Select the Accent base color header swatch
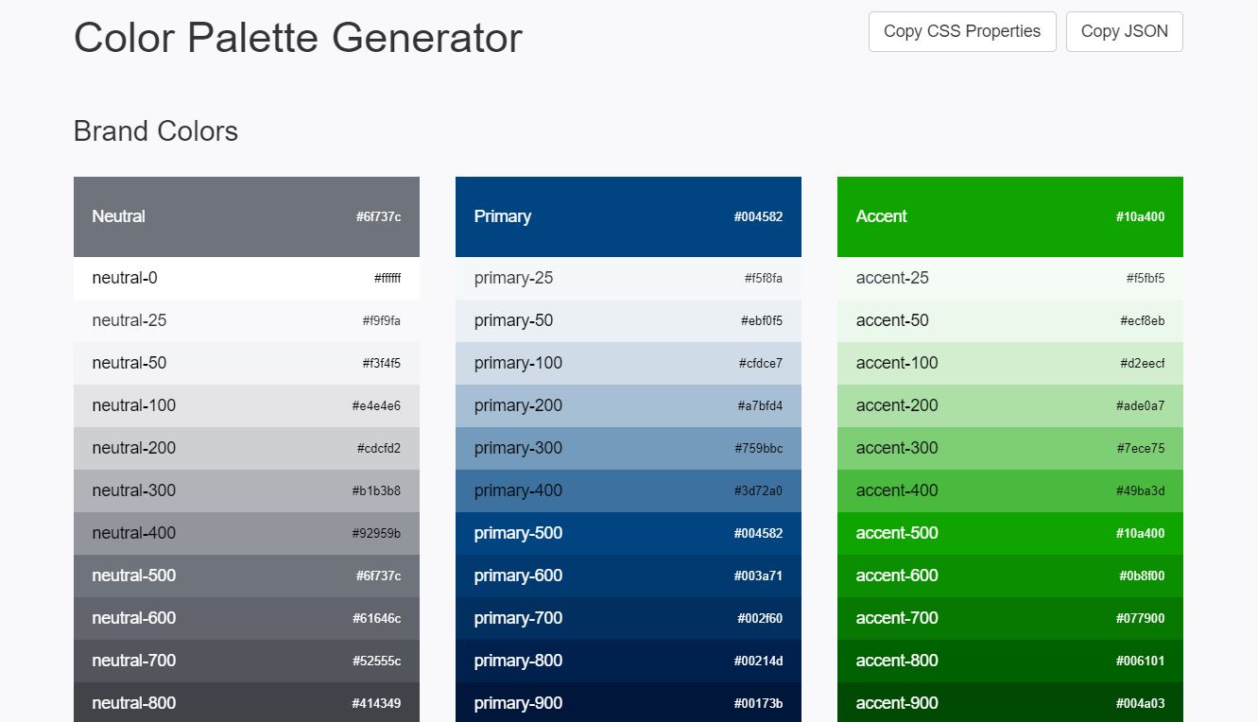This screenshot has width=1258, height=722. tap(1009, 216)
